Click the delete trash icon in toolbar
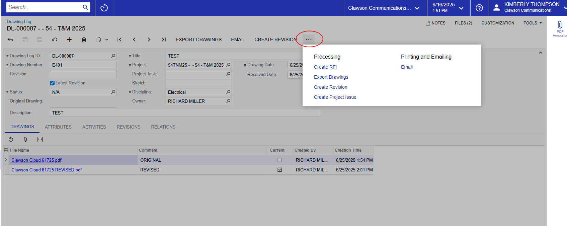Screen dimensions: 567x226 [84, 40]
